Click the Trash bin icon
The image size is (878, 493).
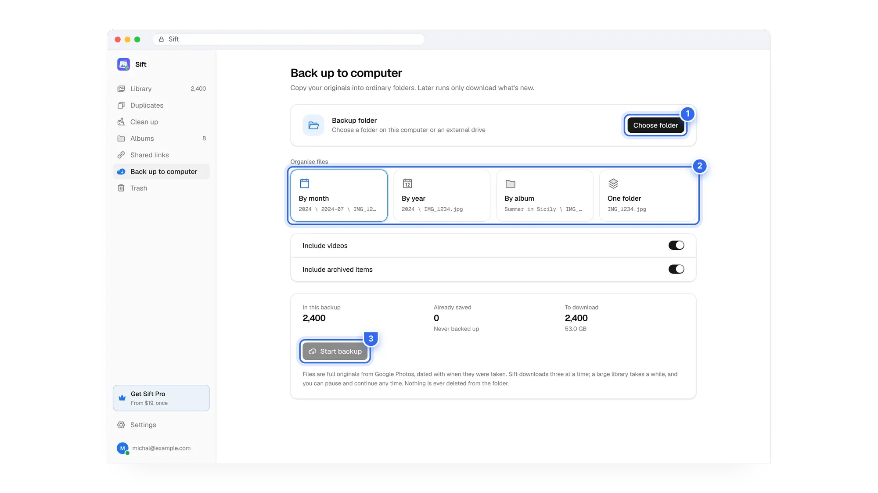121,188
